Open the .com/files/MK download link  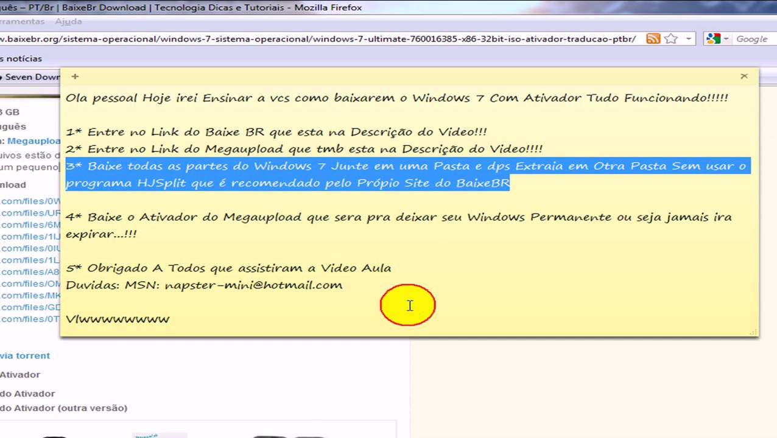[30, 296]
